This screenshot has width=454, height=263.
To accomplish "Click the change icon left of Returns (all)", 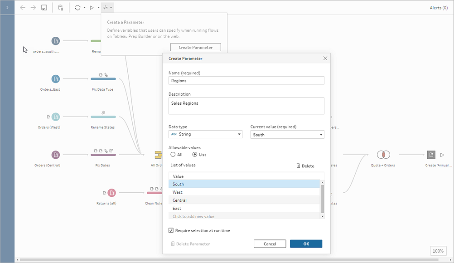I will (x=105, y=193).
